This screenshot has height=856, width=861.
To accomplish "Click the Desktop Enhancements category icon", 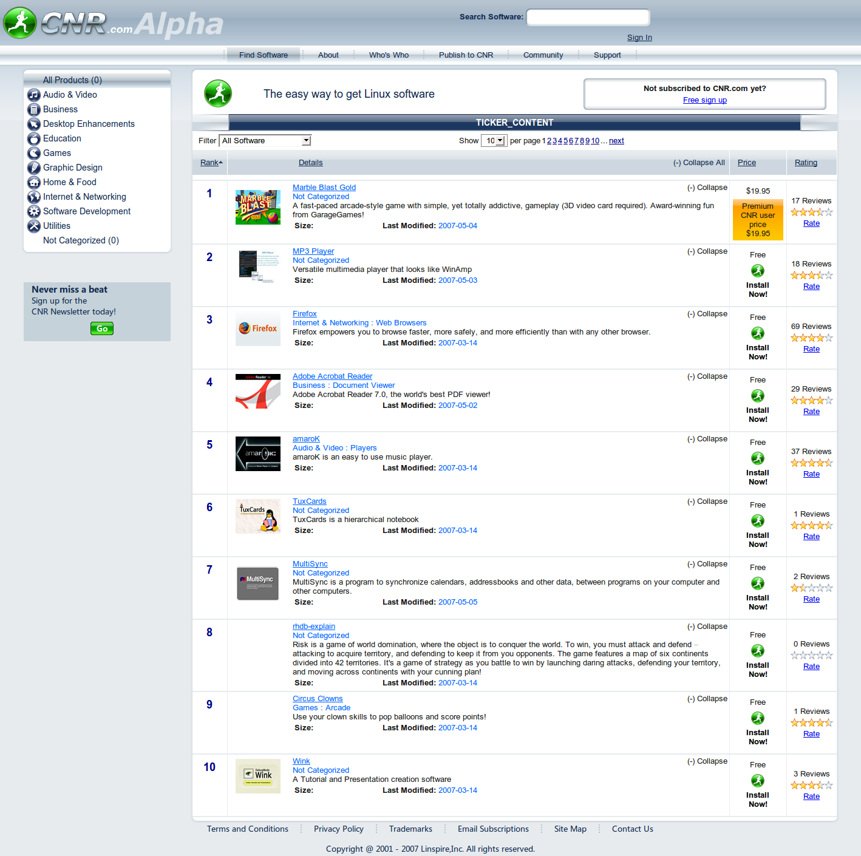I will [34, 124].
